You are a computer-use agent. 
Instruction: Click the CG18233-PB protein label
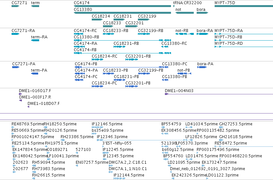(x=115, y=70)
